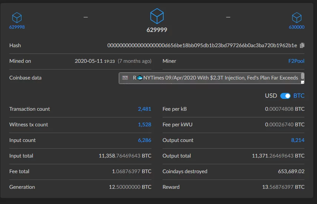
Task: Open input count 6,286 link
Action: [x=144, y=140]
